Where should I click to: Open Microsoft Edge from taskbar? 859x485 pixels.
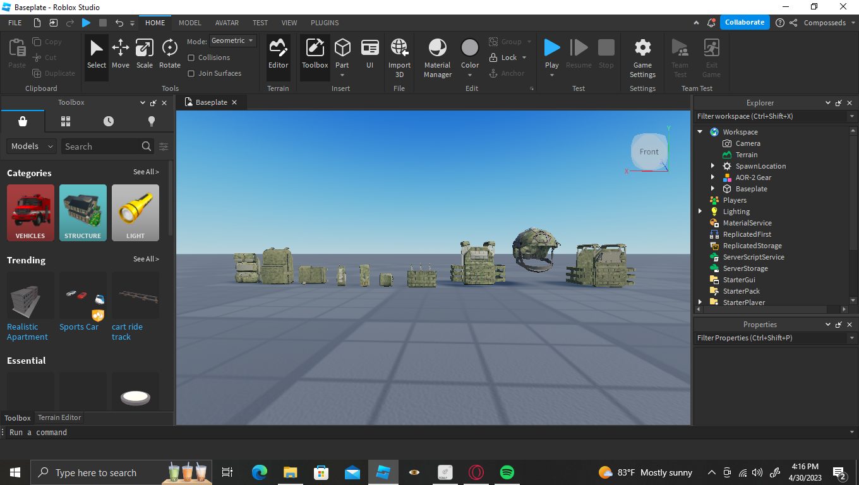259,472
